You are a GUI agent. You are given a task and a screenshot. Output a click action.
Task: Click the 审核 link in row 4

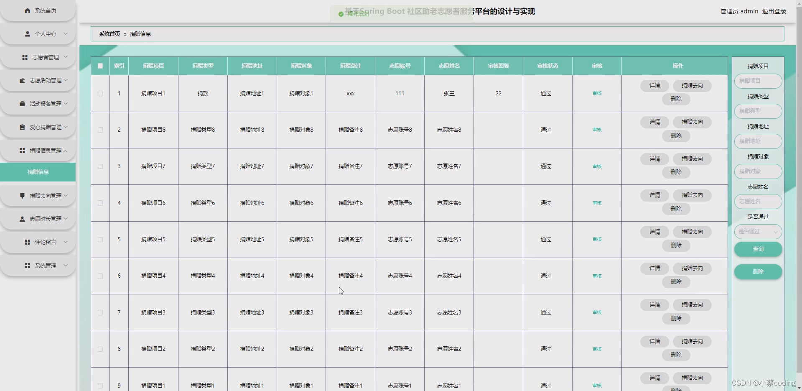point(597,203)
